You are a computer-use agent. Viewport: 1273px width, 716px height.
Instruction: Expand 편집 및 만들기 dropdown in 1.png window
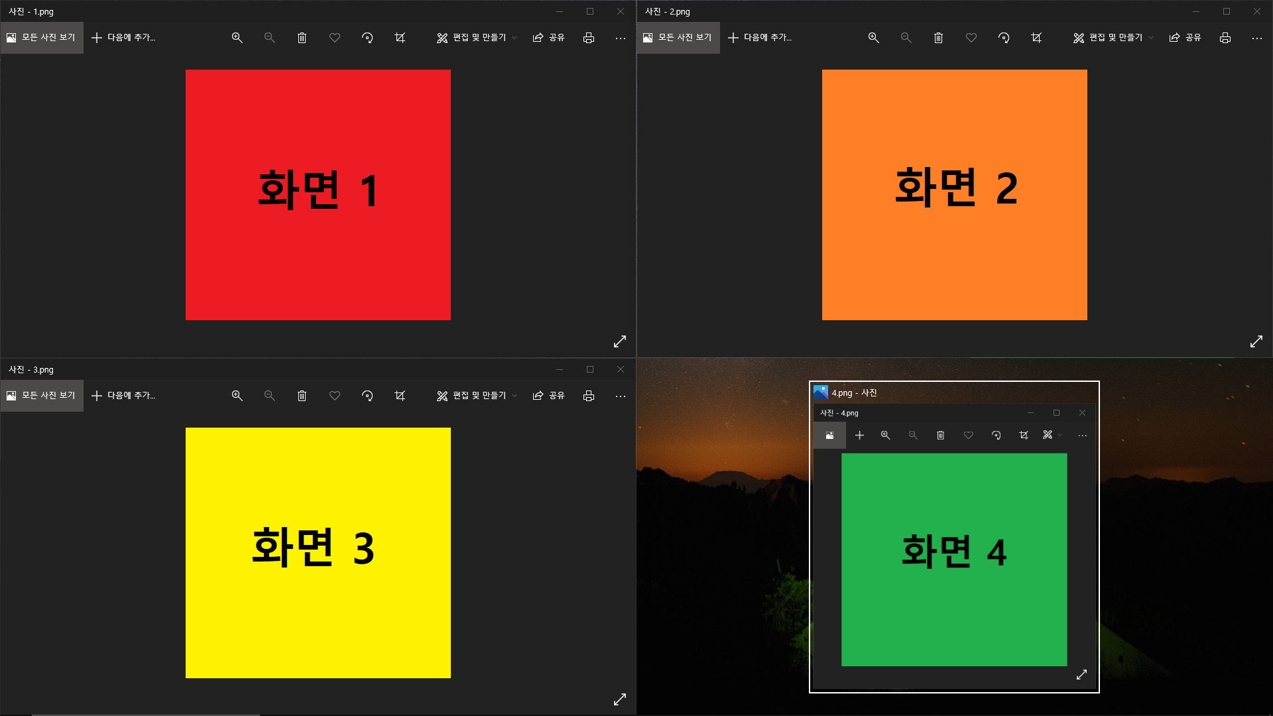pyautogui.click(x=477, y=38)
